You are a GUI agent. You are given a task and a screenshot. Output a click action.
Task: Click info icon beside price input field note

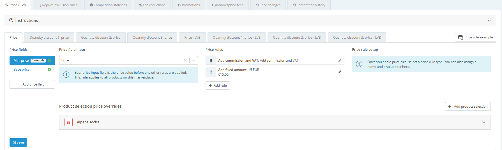pyautogui.click(x=66, y=75)
